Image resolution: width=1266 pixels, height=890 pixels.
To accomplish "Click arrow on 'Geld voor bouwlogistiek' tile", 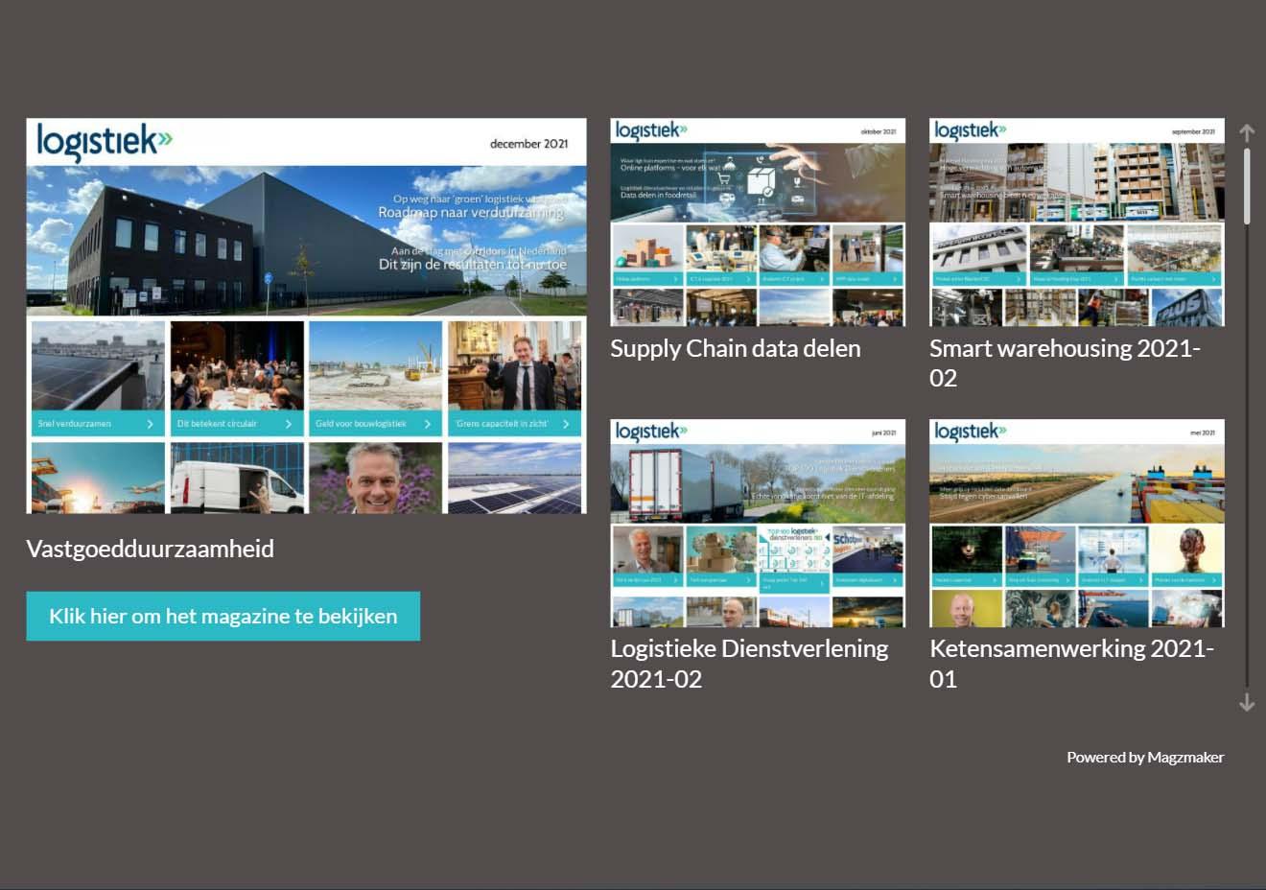I will [x=428, y=424].
